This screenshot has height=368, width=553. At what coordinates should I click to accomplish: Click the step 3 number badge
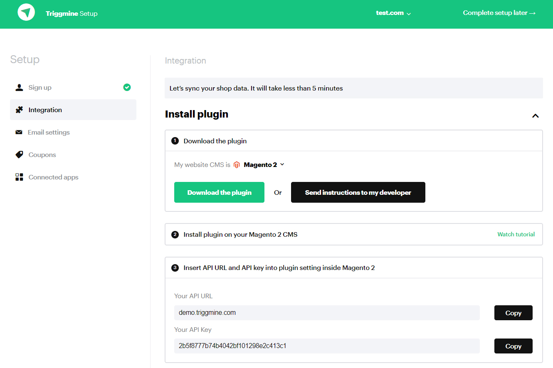(x=175, y=268)
